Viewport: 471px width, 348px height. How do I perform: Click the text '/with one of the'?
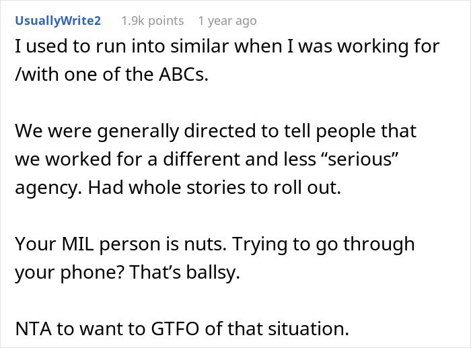[x=85, y=74]
